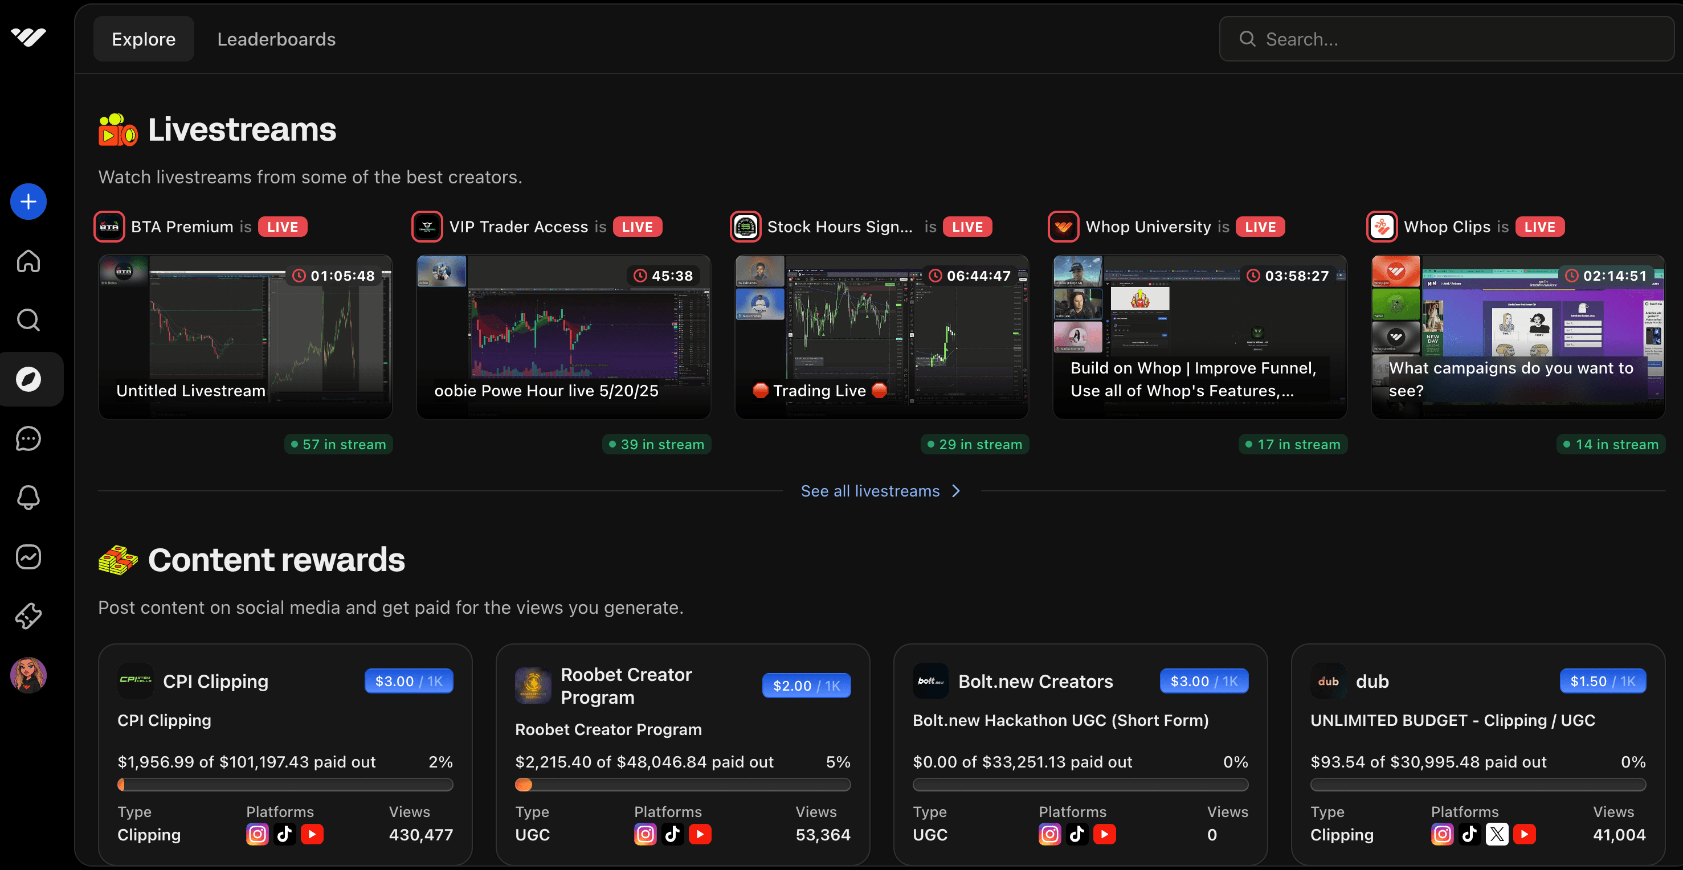Click the plus button in sidebar
Viewport: 1683px width, 870px height.
27,201
